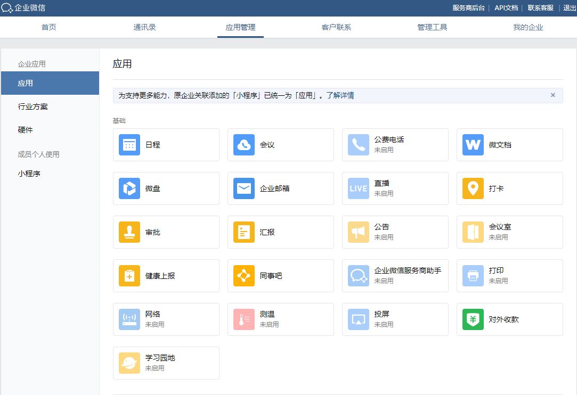Click the 汇报 report document icon
The height and width of the screenshot is (395, 577).
[x=244, y=232]
